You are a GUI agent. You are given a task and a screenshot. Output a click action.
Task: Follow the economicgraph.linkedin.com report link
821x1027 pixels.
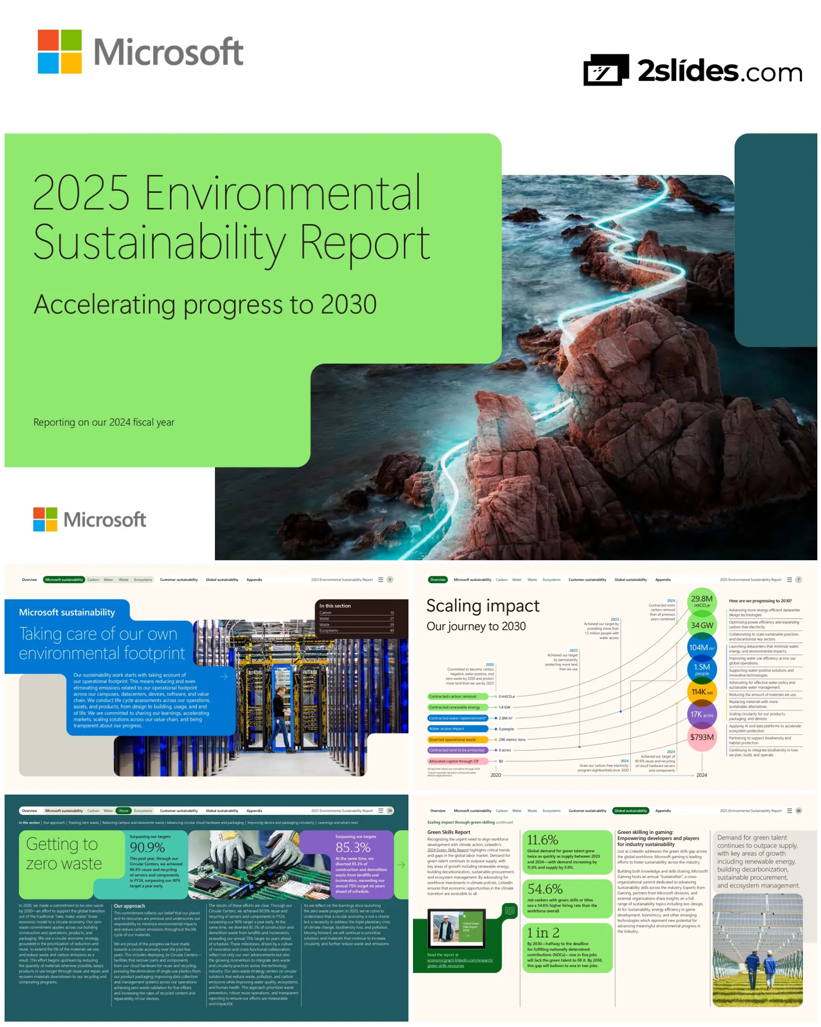460,963
